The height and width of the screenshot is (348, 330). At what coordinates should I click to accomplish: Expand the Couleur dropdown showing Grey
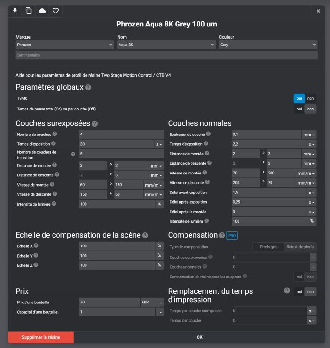pos(268,45)
